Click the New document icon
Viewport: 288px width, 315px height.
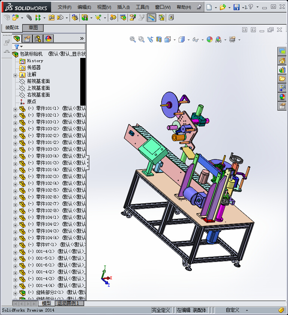(209, 7)
